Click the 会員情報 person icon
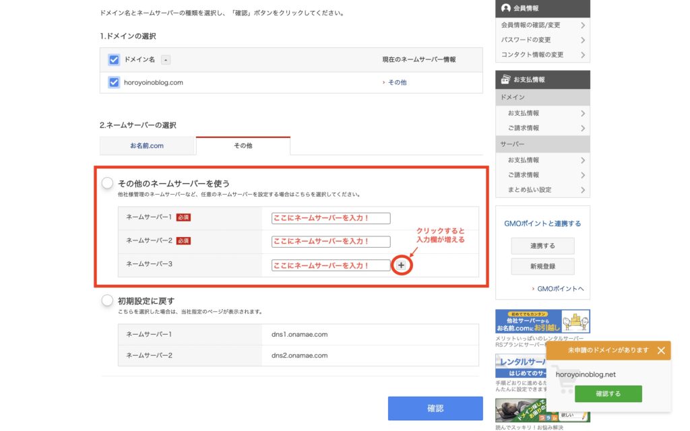 pos(505,8)
